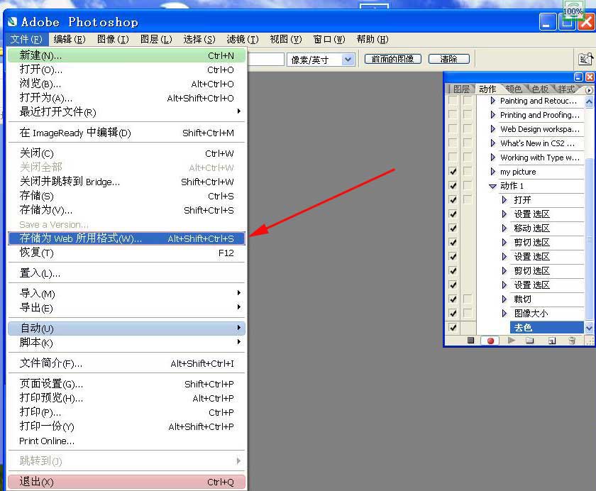Select the '去色' action step
The image size is (596, 491).
546,327
